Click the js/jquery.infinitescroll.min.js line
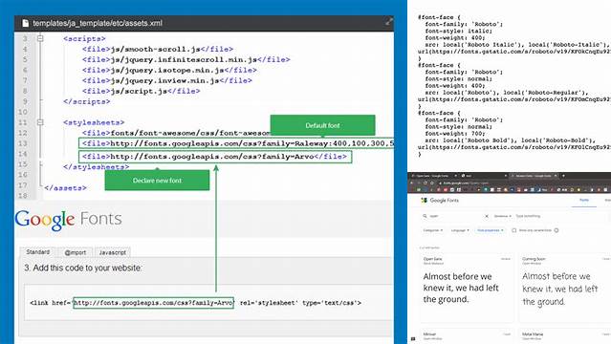Image resolution: width=611 pixels, height=344 pixels. click(185, 59)
